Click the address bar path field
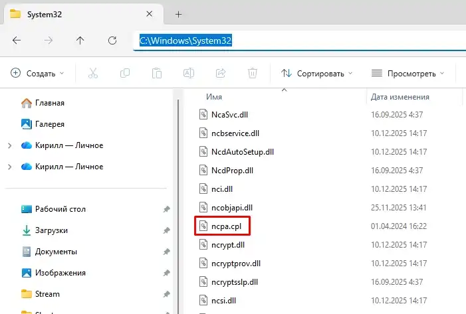466x314 pixels. click(300, 40)
